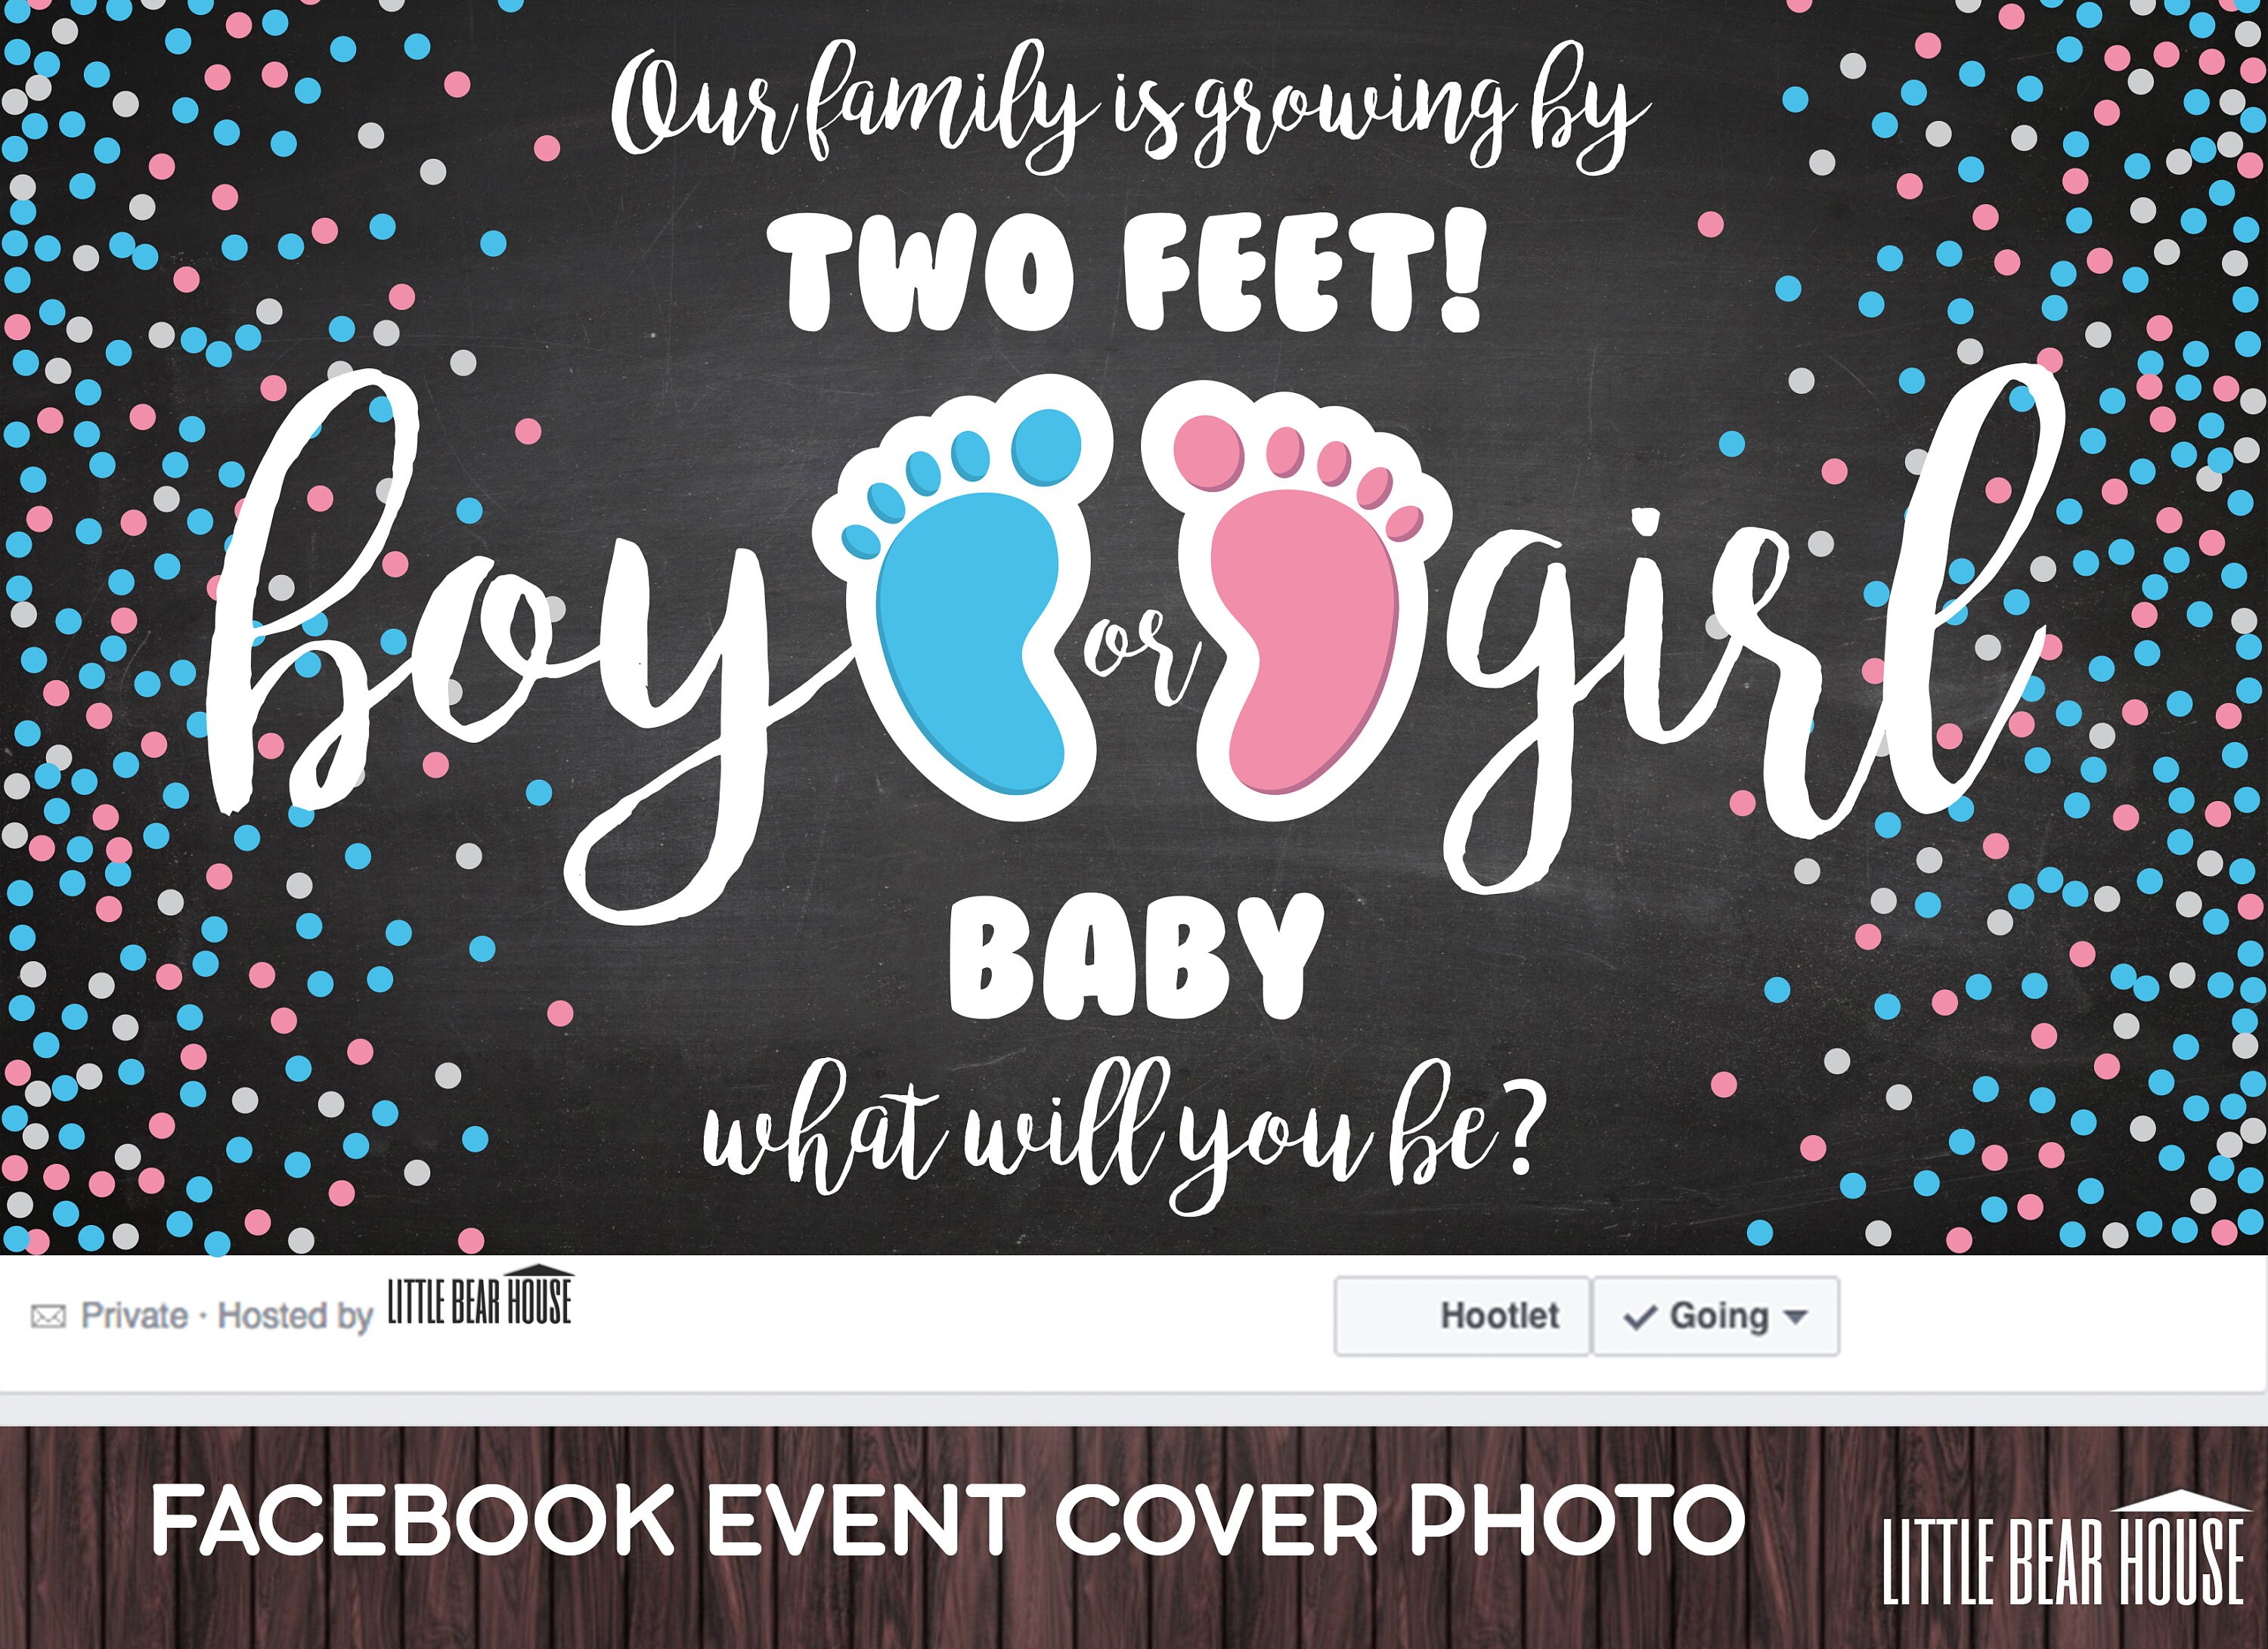The image size is (2268, 1649).
Task: Click the Private event label
Action: click(x=134, y=1315)
